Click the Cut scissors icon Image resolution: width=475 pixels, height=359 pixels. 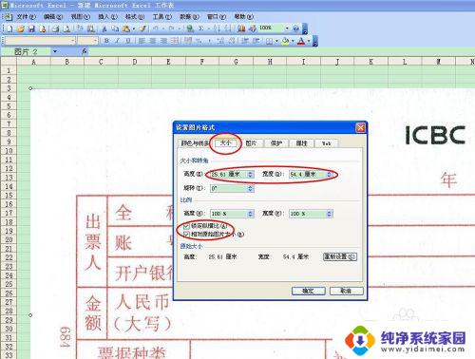[104, 28]
